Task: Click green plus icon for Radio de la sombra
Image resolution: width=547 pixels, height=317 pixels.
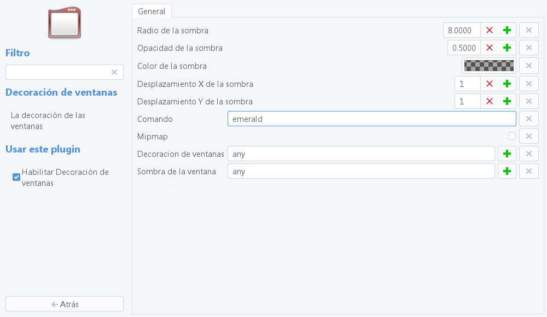Action: point(507,31)
